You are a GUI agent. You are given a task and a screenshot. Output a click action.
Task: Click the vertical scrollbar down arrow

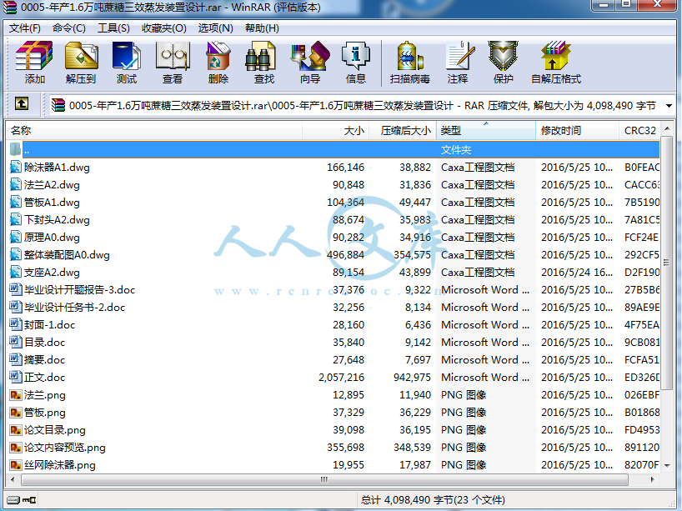pos(667,465)
